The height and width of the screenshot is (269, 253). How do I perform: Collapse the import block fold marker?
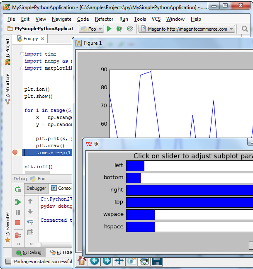[22, 54]
